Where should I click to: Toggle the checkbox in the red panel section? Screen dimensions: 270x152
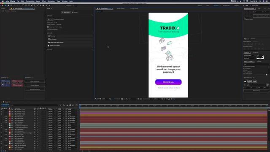pyautogui.click(x=14, y=85)
